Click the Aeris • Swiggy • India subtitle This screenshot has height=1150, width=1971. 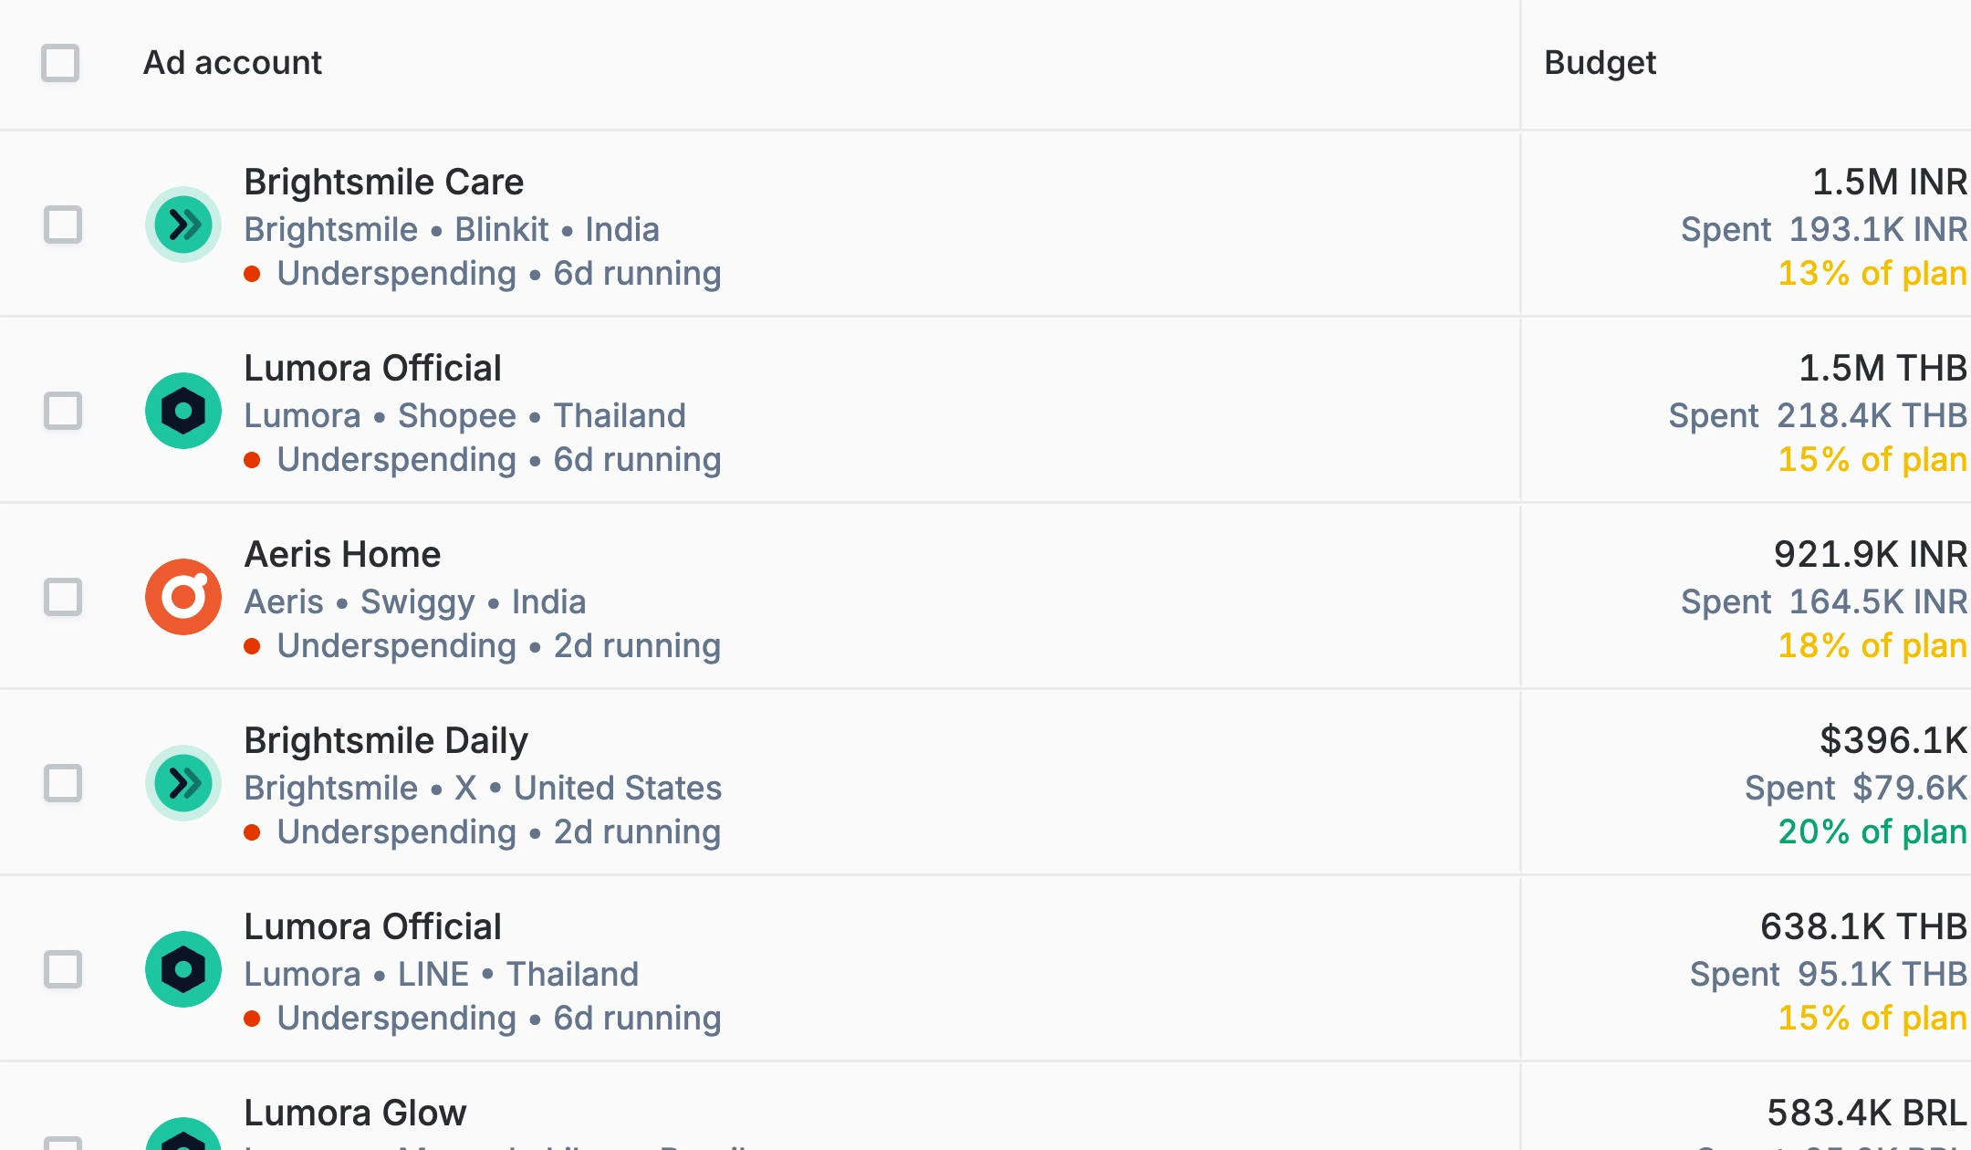[x=415, y=602]
